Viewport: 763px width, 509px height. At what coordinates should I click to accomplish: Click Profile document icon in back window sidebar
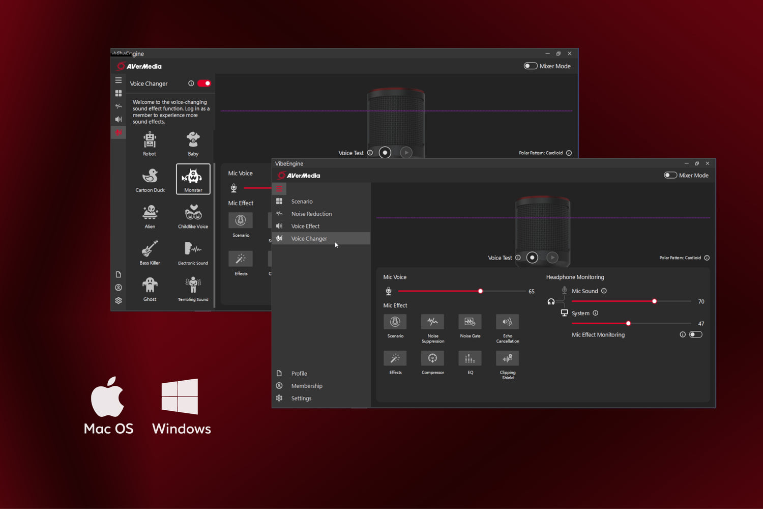[x=119, y=274]
